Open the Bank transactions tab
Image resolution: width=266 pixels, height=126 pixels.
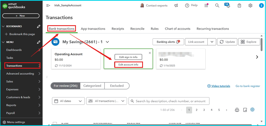pos(62,29)
